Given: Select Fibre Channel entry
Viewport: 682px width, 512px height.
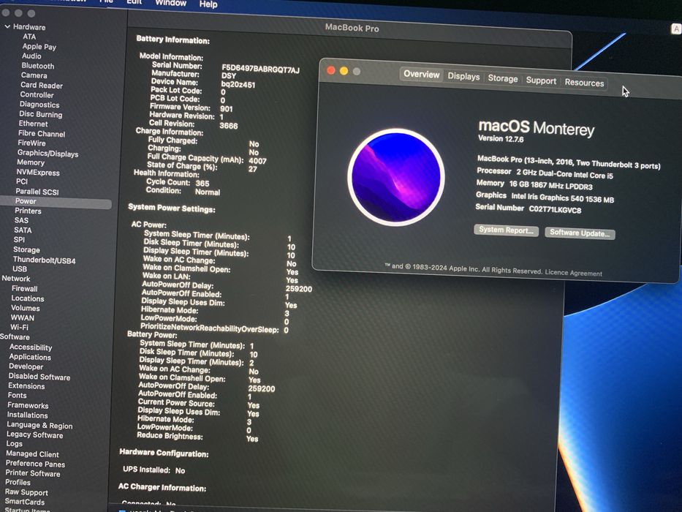Looking at the screenshot, I should (x=42, y=134).
